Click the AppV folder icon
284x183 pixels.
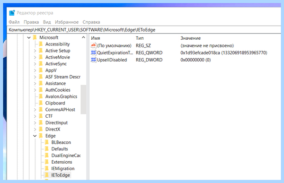pyautogui.click(x=41, y=70)
